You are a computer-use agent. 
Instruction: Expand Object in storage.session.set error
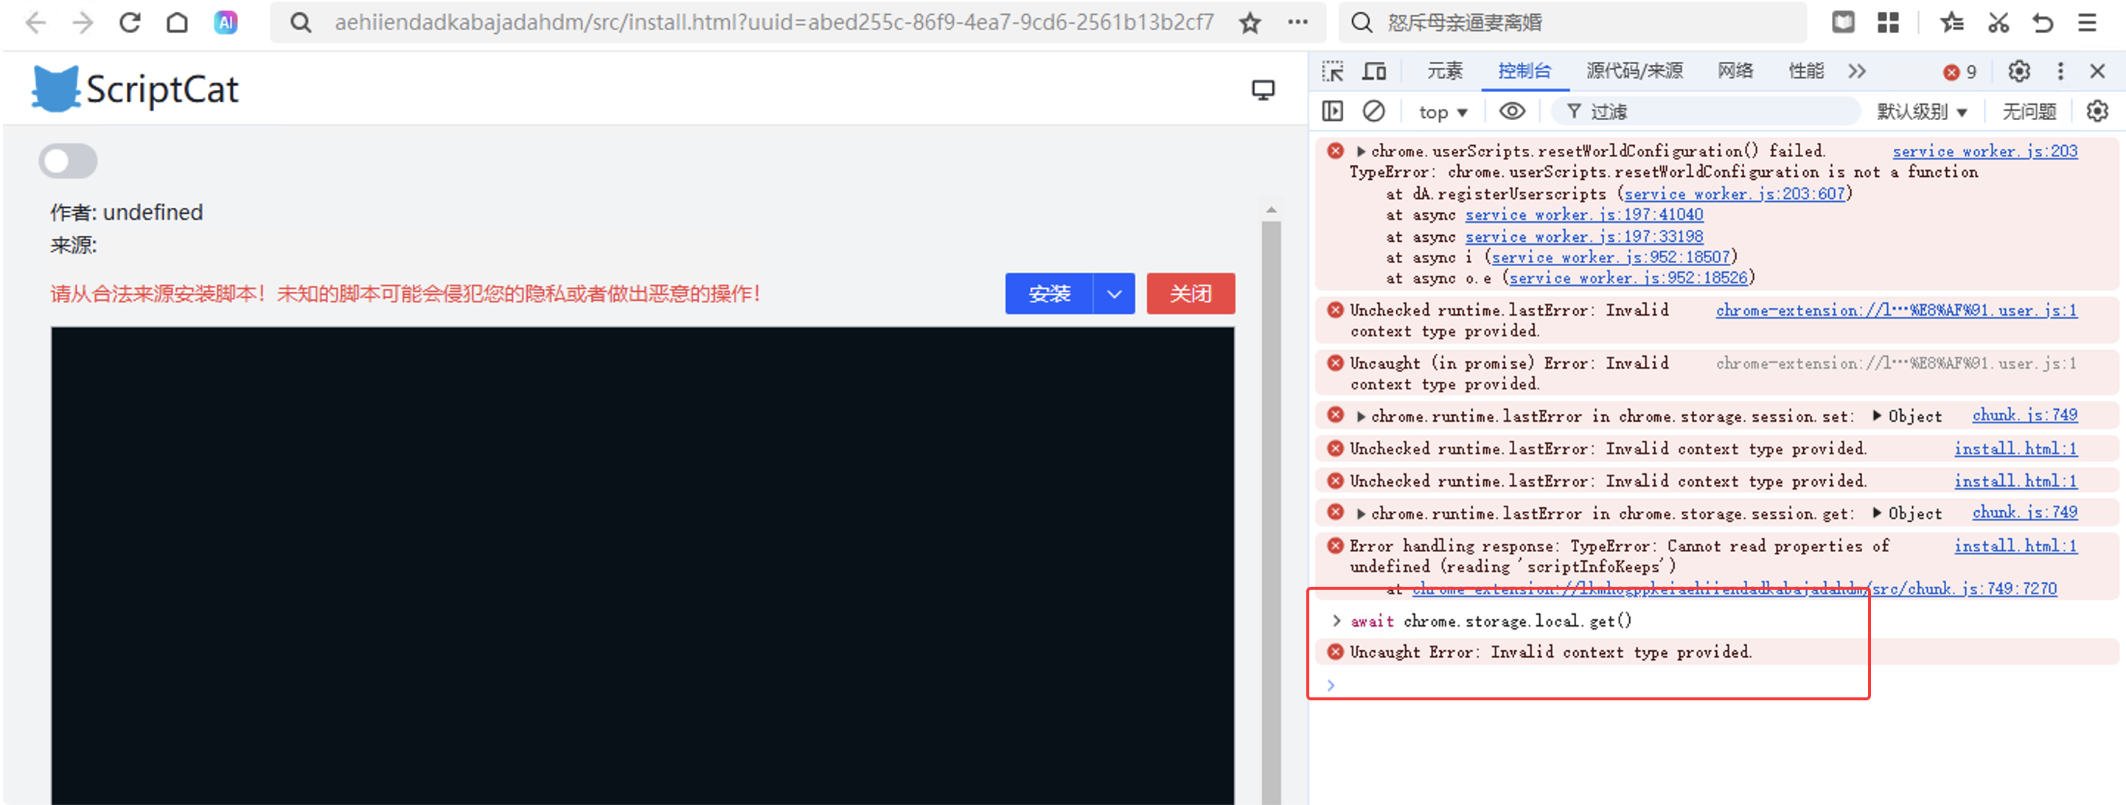1877,416
